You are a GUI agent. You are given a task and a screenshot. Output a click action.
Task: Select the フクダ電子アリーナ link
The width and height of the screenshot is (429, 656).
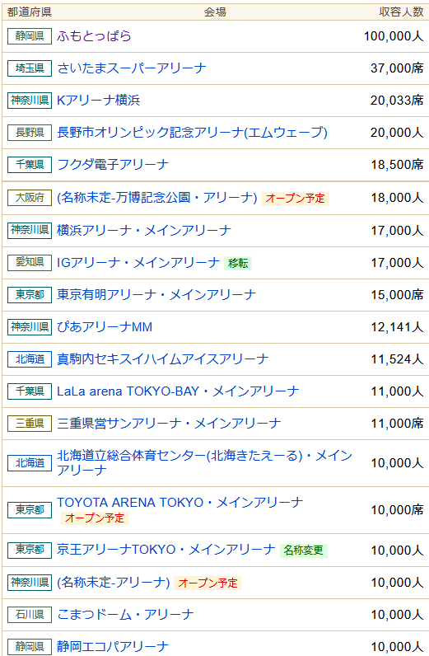point(113,165)
